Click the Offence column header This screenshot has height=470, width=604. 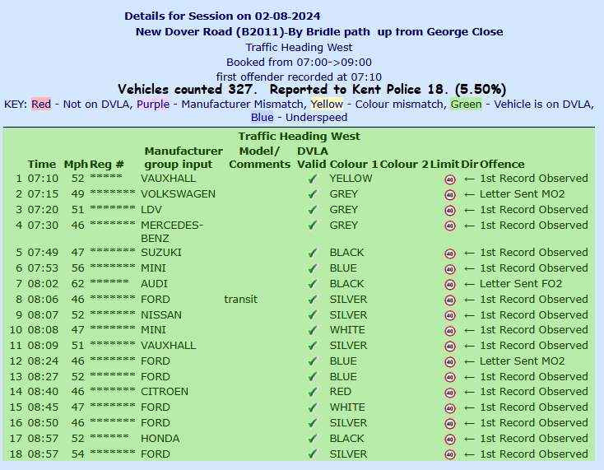click(x=502, y=165)
